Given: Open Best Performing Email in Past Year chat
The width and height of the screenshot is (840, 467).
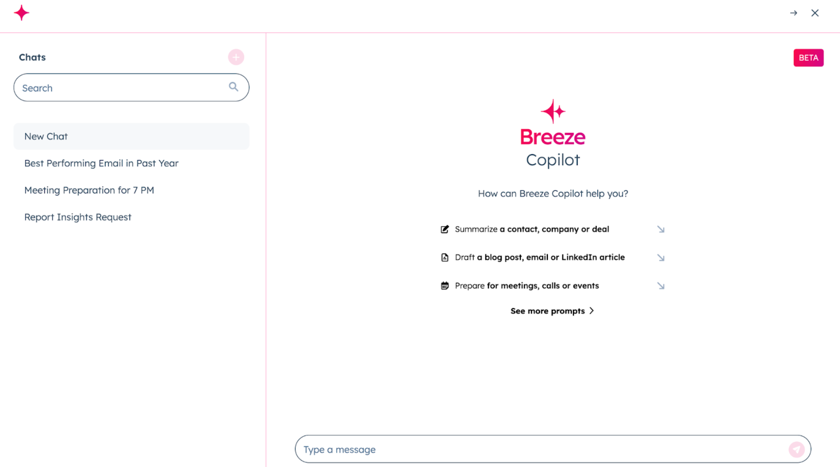Looking at the screenshot, I should coord(101,163).
